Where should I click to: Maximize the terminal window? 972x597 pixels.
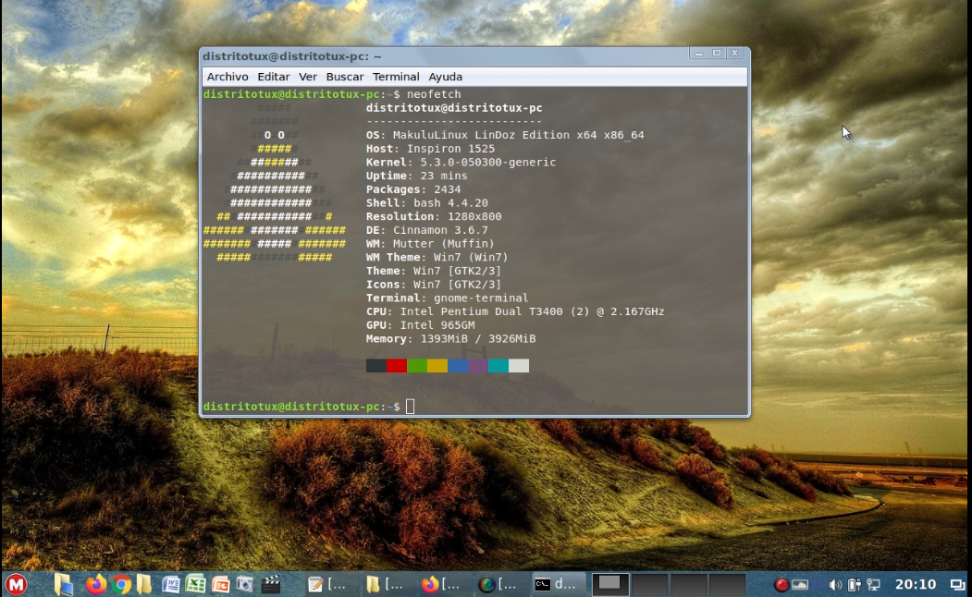[717, 54]
